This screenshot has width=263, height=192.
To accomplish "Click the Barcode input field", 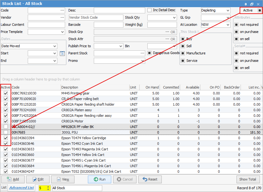I will 108,25.
